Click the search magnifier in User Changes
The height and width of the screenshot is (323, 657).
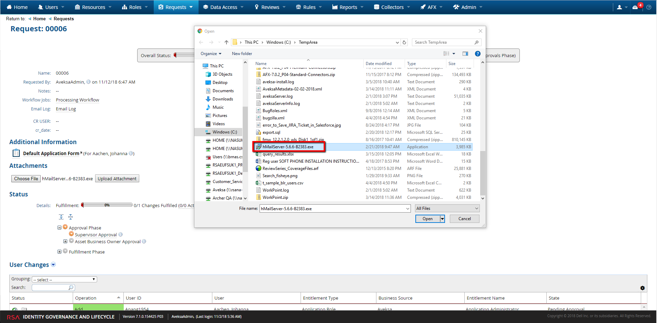pyautogui.click(x=71, y=287)
